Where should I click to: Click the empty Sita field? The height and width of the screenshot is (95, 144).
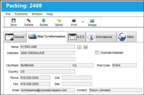tap(77, 84)
